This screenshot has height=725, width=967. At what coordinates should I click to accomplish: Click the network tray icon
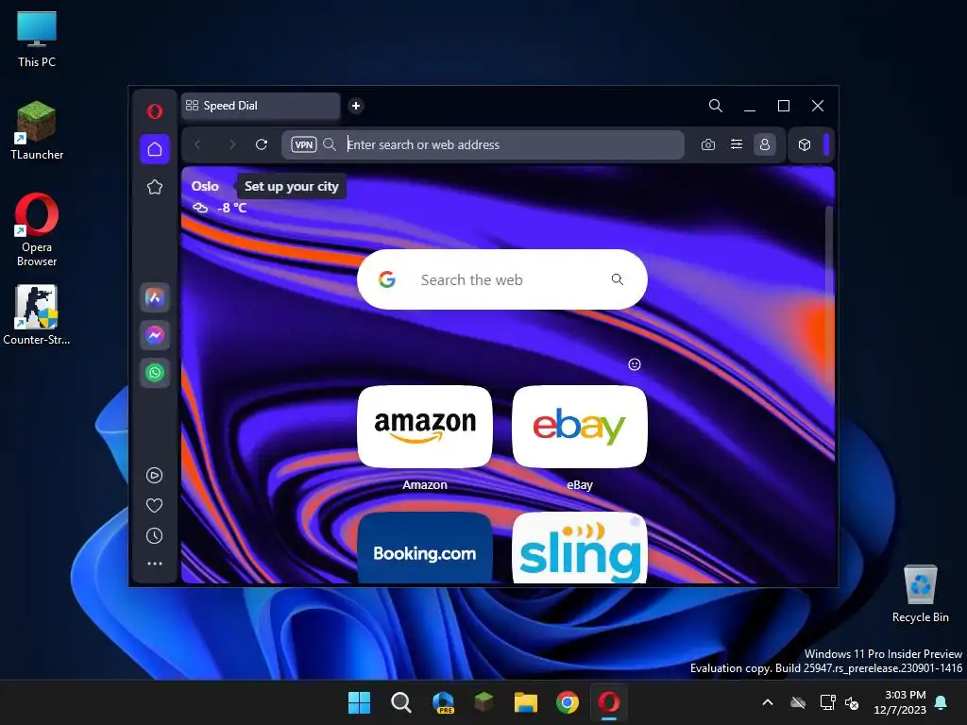pyautogui.click(x=827, y=702)
